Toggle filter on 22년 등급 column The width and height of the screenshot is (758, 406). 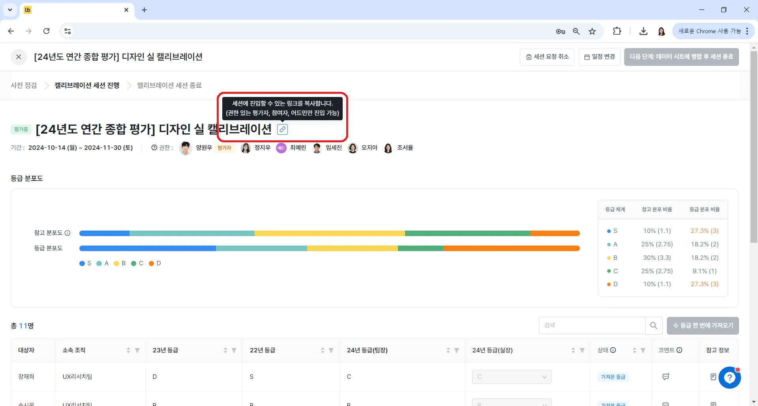click(331, 350)
